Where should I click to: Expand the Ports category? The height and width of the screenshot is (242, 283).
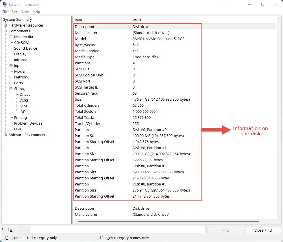pyautogui.click(x=11, y=83)
